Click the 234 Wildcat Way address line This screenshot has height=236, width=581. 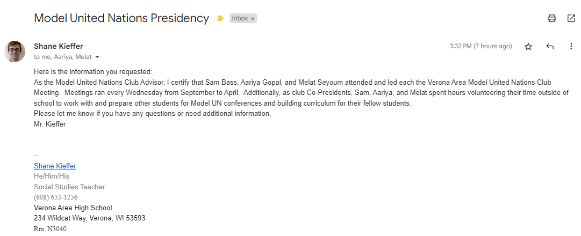(x=89, y=218)
